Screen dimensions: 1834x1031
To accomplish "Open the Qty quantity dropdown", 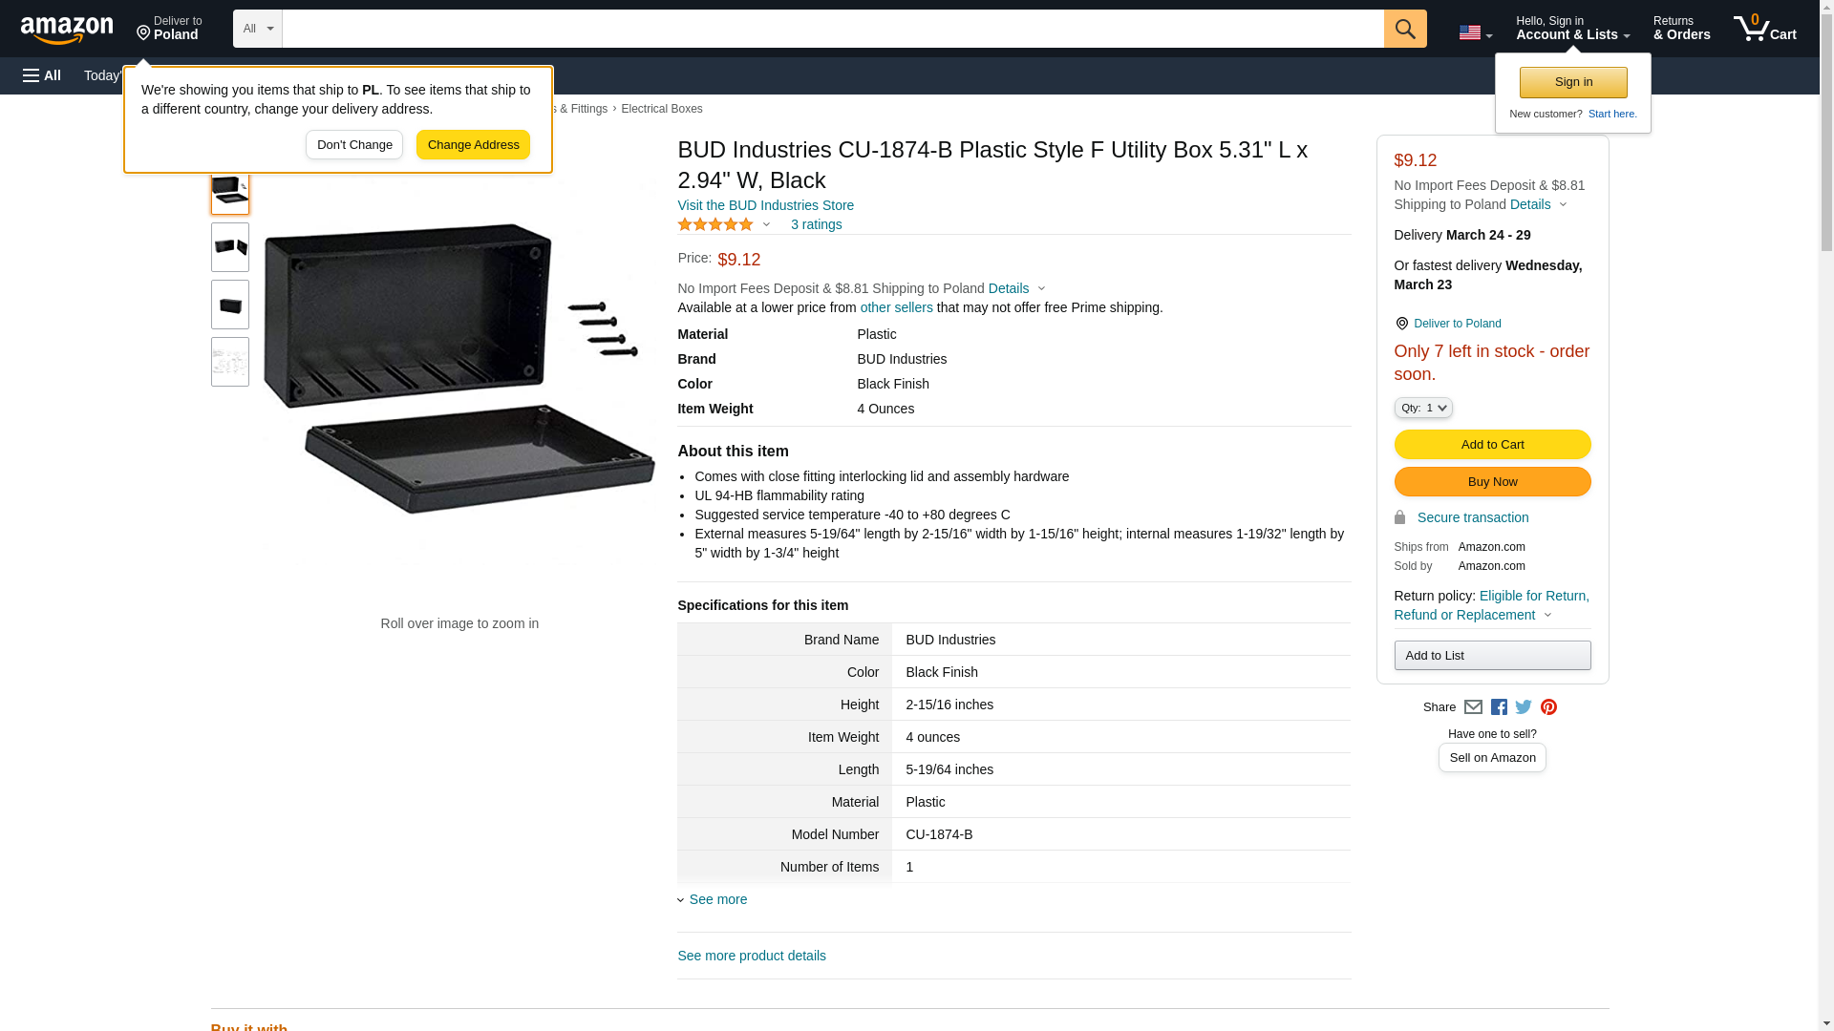I will [x=1422, y=408].
